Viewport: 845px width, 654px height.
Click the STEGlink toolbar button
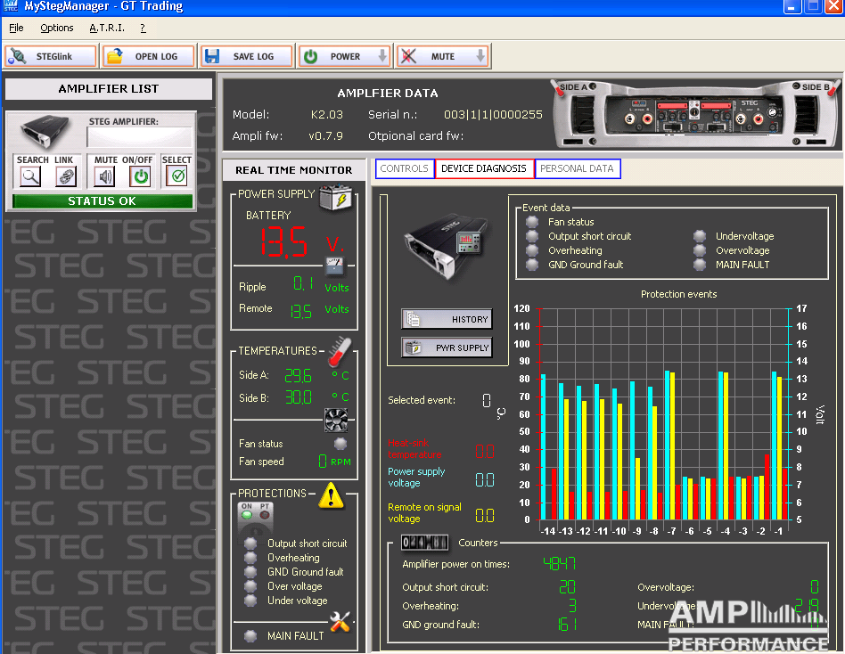51,56
